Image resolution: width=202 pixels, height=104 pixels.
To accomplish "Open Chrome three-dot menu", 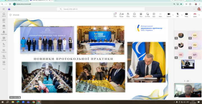I will (199, 4).
